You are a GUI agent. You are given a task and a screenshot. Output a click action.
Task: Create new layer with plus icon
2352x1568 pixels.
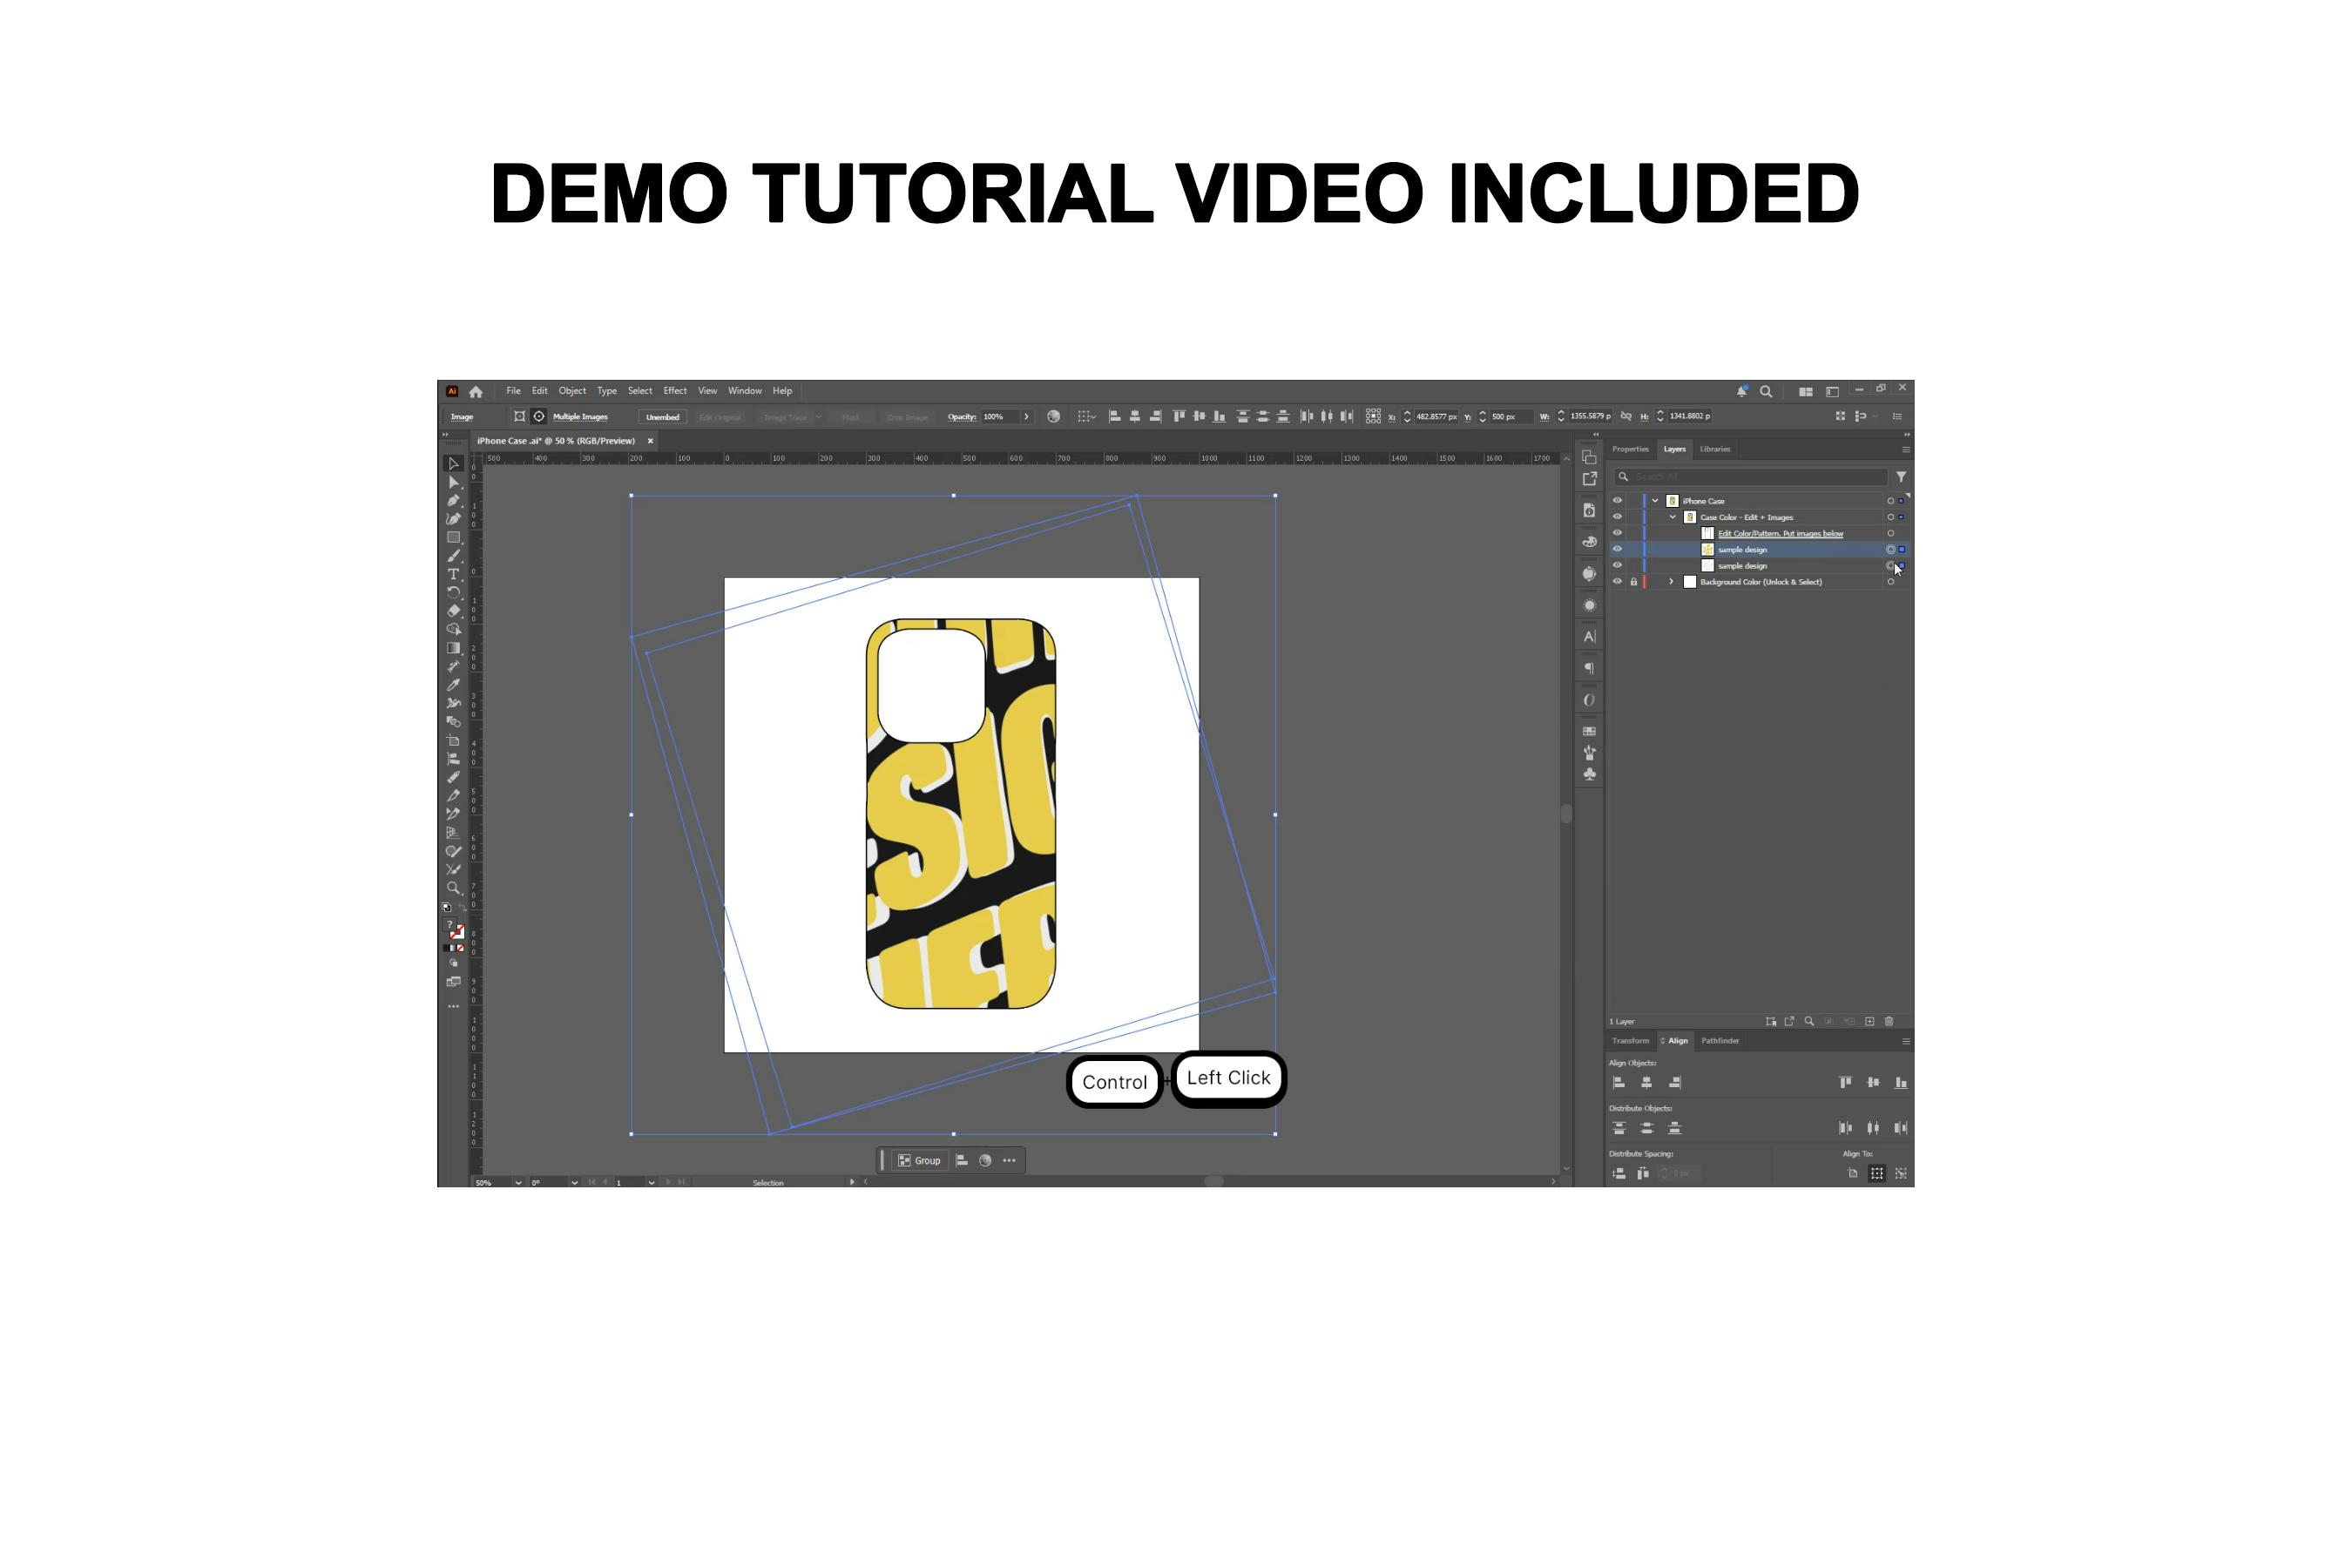tap(1870, 1021)
